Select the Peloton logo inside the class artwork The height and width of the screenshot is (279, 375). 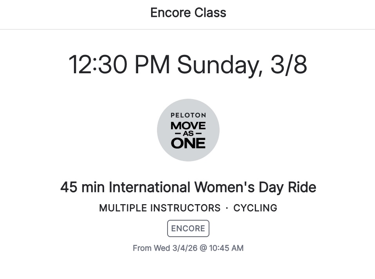tap(188, 115)
